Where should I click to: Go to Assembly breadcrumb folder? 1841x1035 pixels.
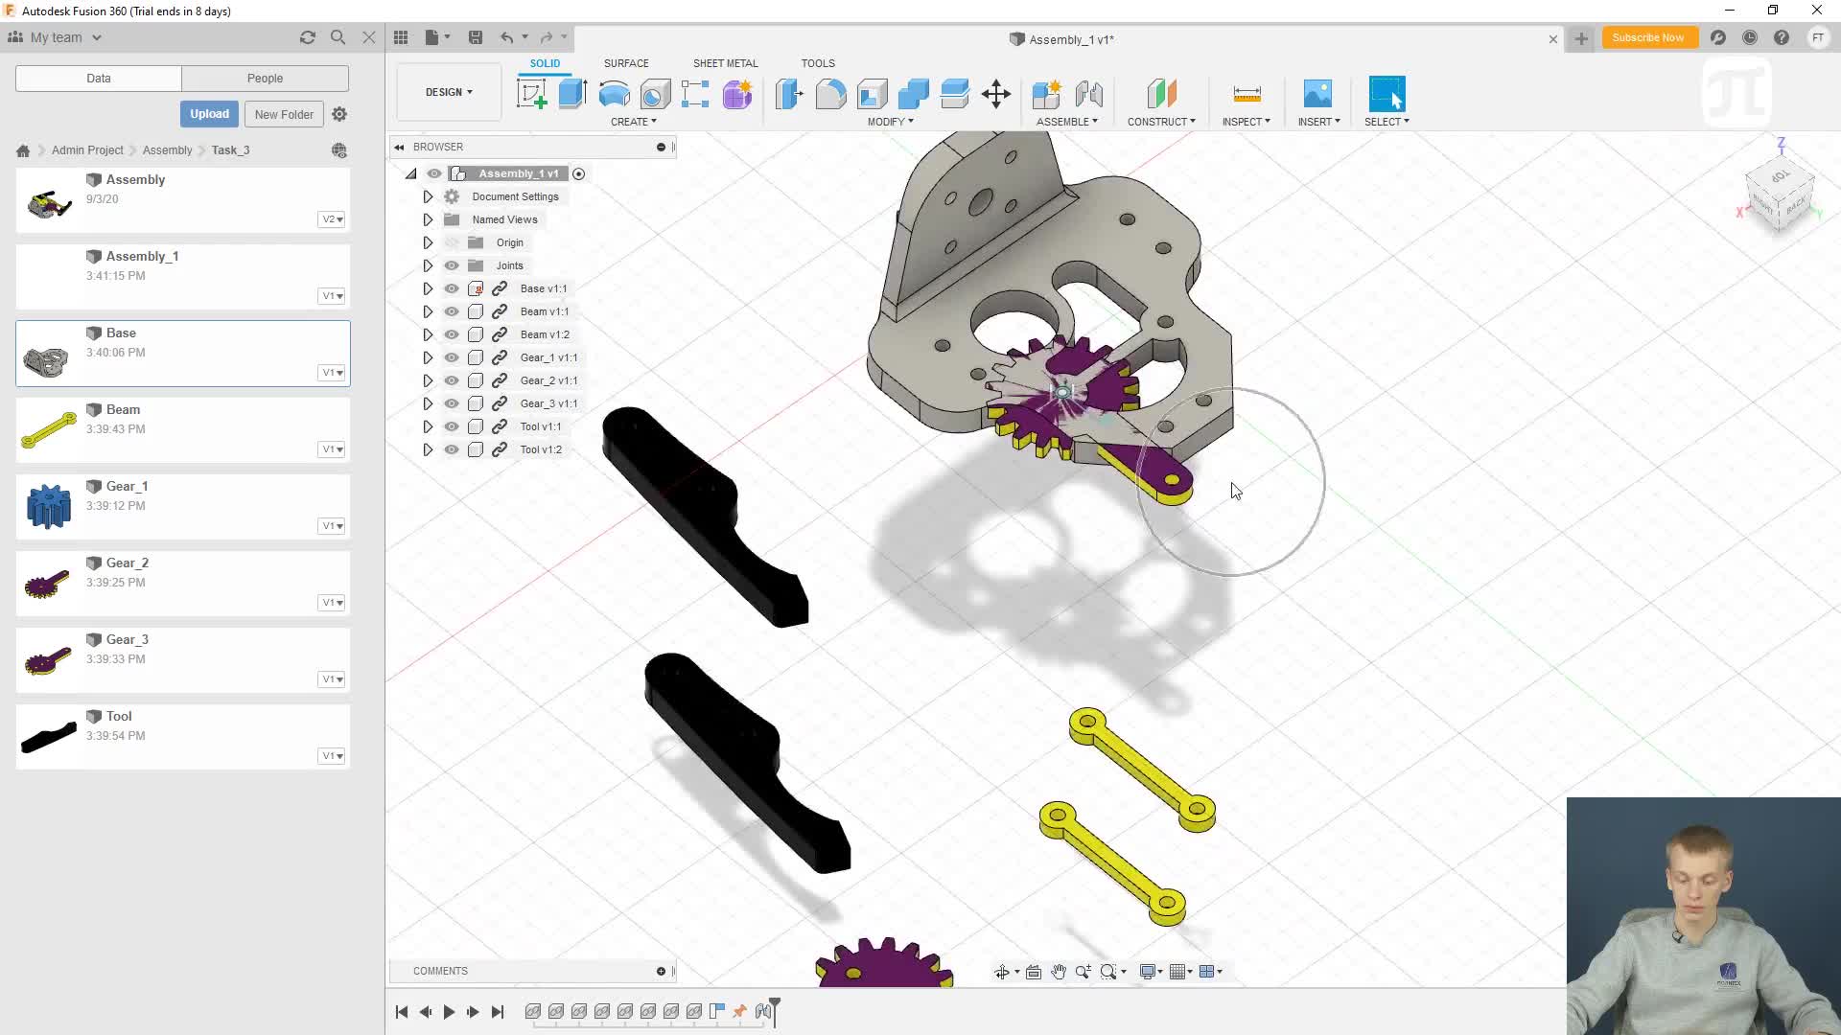point(167,150)
